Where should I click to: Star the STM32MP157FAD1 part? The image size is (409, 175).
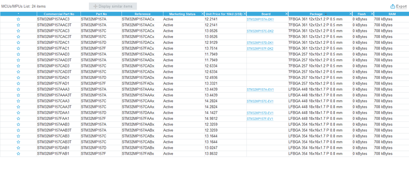pyautogui.click(x=18, y=83)
